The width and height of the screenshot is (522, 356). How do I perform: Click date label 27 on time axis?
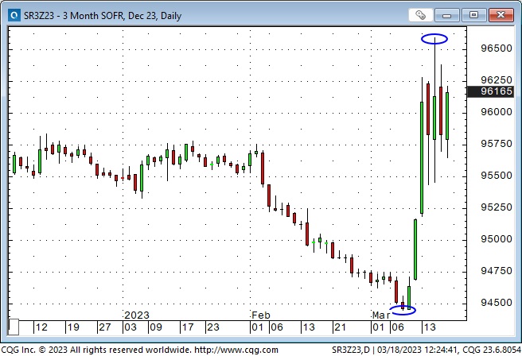coord(105,327)
